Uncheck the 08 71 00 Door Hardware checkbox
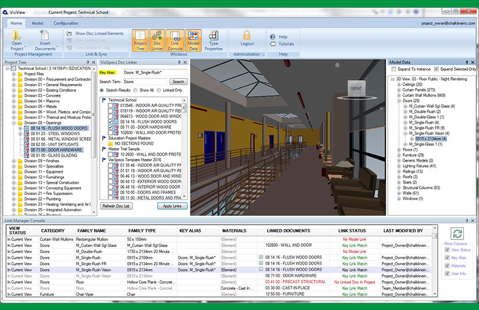 click(112, 127)
